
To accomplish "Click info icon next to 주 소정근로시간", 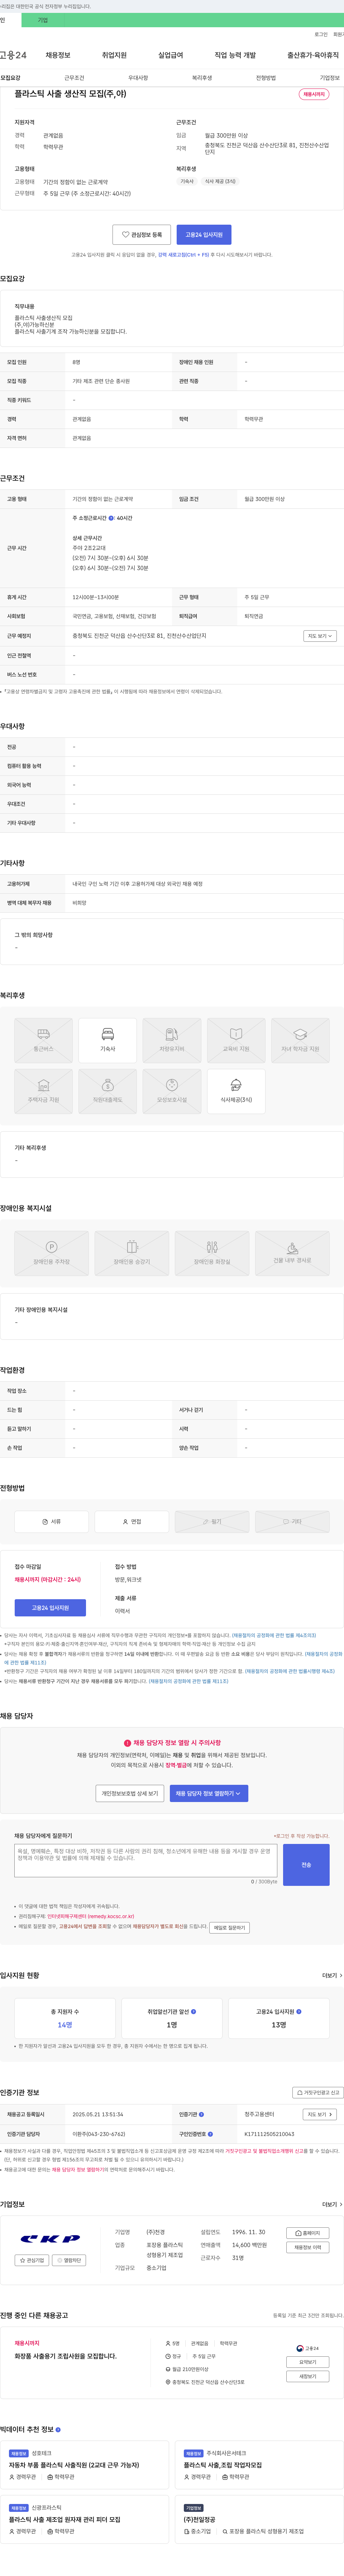I will click(111, 518).
